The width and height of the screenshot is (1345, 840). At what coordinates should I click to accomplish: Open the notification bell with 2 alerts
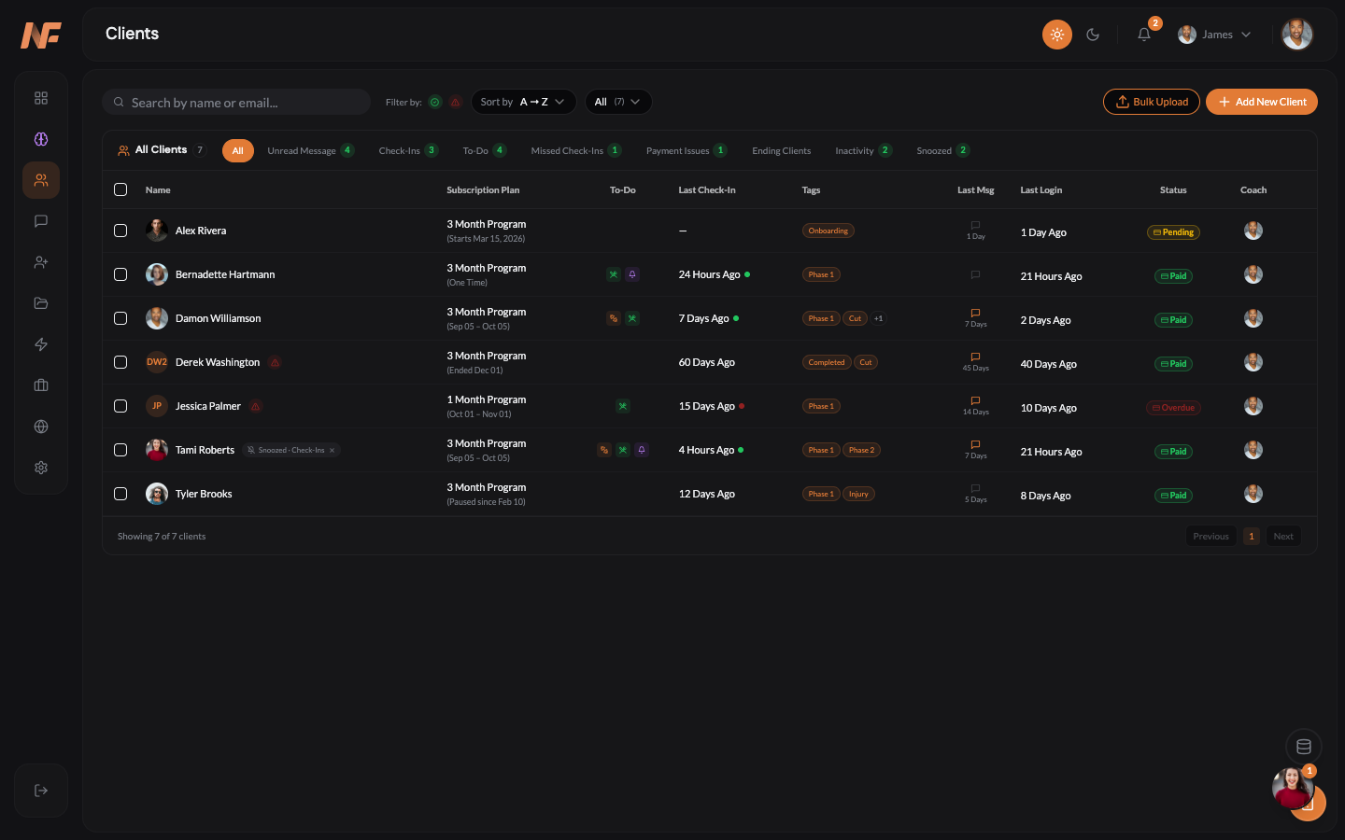pos(1143,35)
